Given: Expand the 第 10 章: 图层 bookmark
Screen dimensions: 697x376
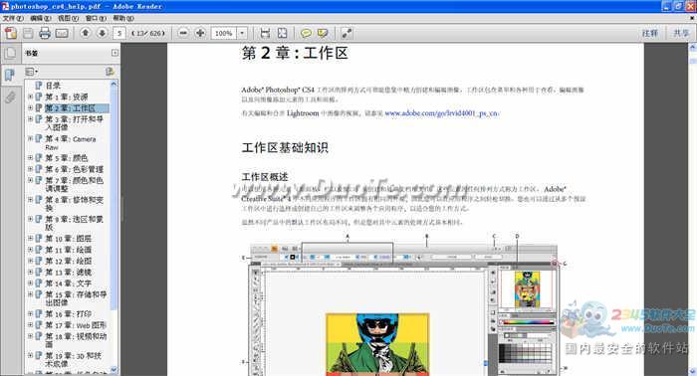Looking at the screenshot, I should [x=30, y=239].
